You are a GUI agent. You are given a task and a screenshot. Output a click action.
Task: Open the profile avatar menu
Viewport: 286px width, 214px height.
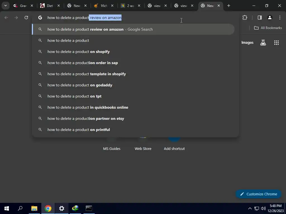(x=270, y=18)
